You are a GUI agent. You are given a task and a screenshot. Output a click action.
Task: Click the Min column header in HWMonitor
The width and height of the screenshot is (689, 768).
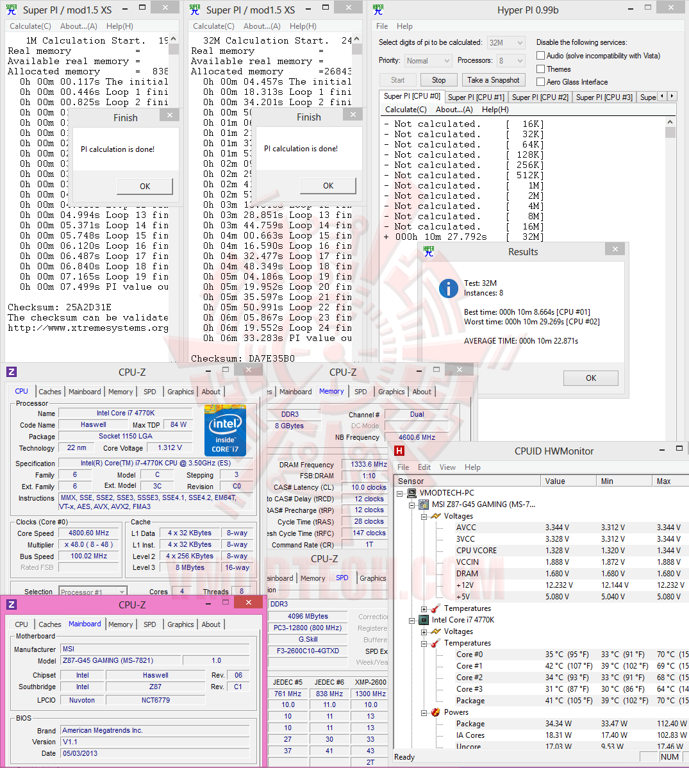(624, 481)
